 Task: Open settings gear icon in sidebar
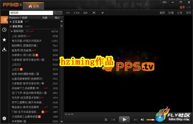(x=4, y=118)
